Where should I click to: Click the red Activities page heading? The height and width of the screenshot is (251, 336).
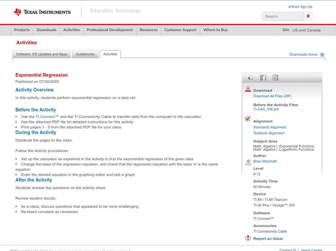point(26,43)
